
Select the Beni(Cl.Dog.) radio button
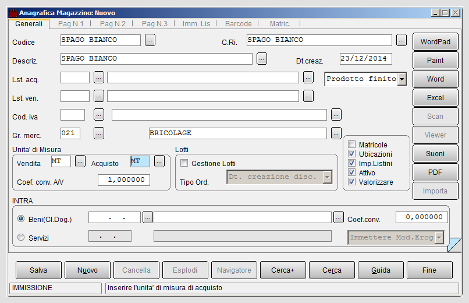tap(21, 219)
